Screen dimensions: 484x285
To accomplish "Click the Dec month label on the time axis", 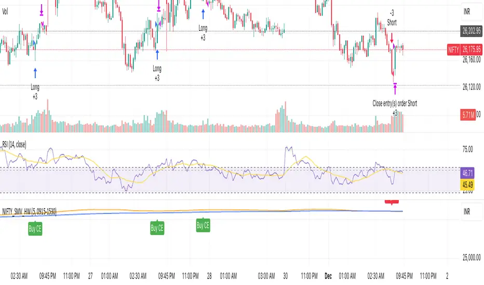I will [x=328, y=276].
